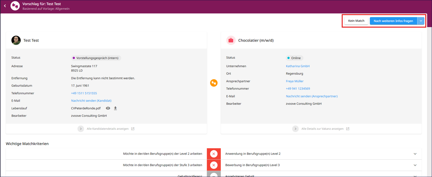Expand the Berufsgruppe Level 2 criterion row

click(x=415, y=154)
